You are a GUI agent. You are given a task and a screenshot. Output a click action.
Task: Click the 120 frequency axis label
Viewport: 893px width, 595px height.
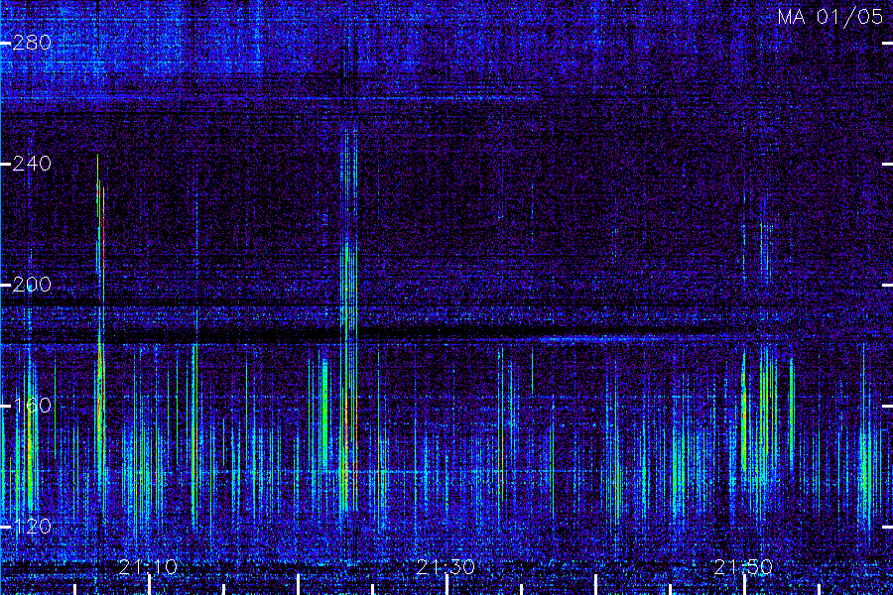click(x=32, y=527)
